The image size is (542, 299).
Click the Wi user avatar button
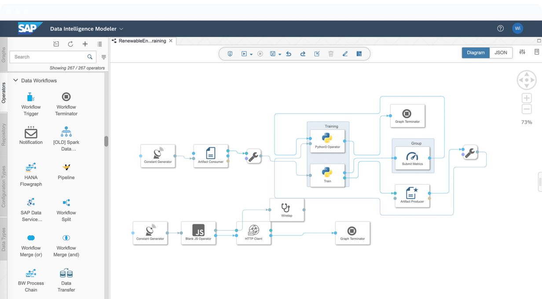pyautogui.click(x=517, y=29)
